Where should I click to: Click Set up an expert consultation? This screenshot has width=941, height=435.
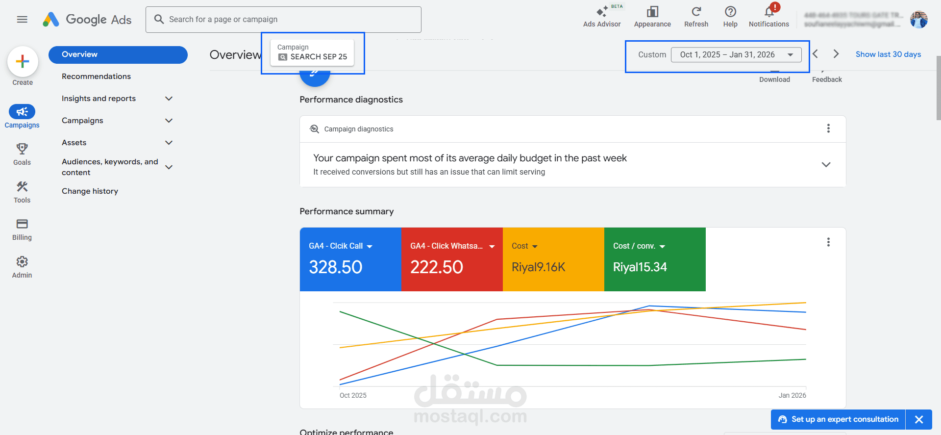coord(839,419)
